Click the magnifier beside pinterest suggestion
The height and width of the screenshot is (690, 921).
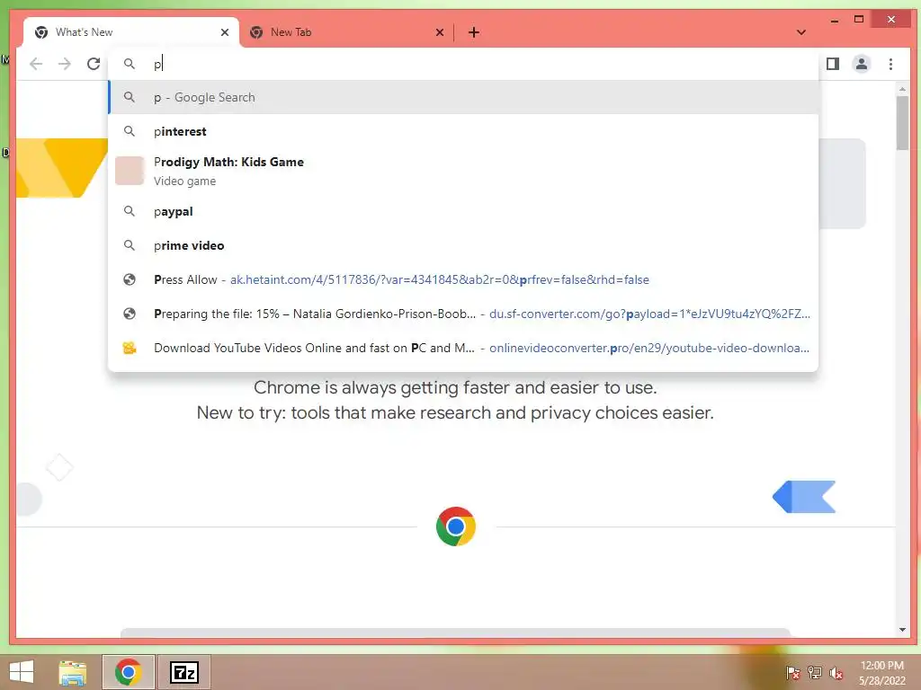[x=130, y=131]
